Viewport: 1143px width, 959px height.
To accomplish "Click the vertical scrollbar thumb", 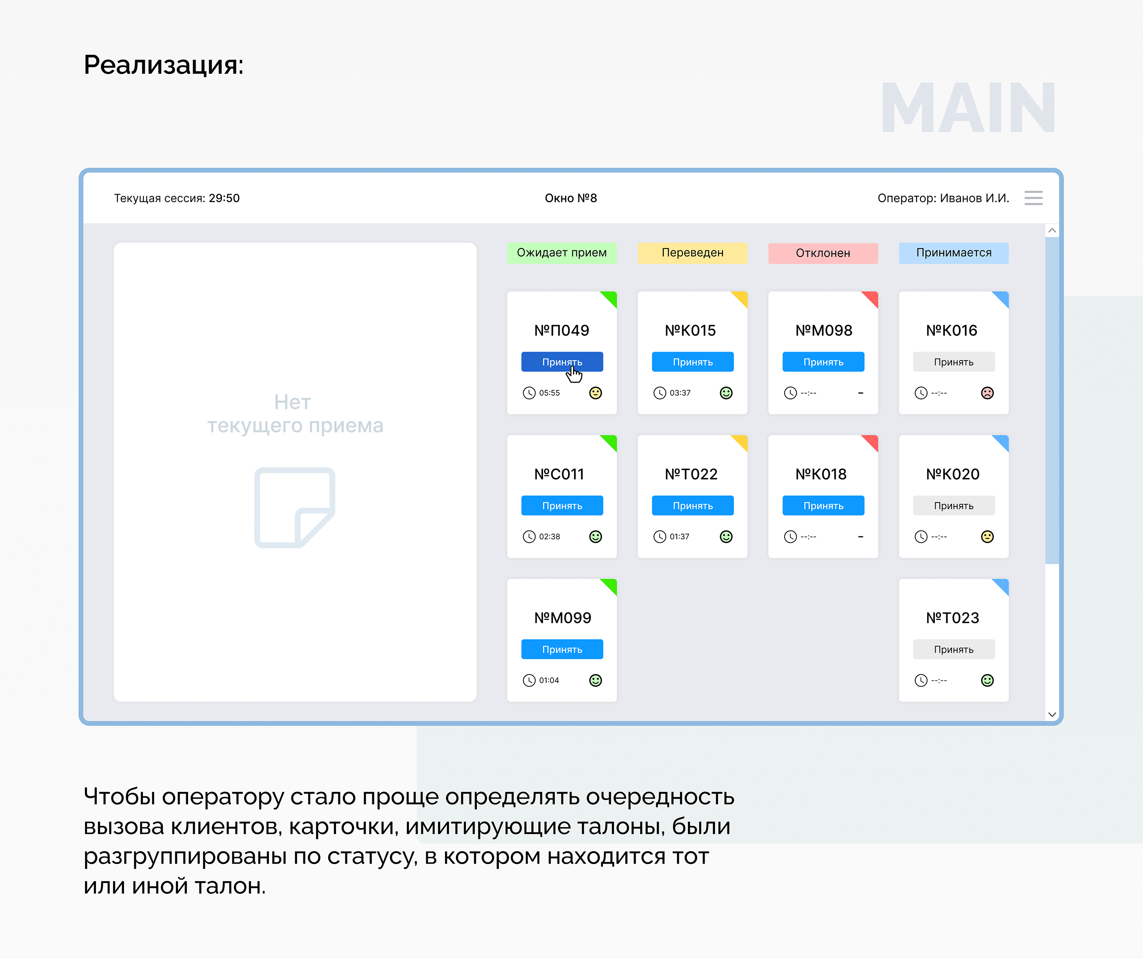I will tap(1052, 400).
